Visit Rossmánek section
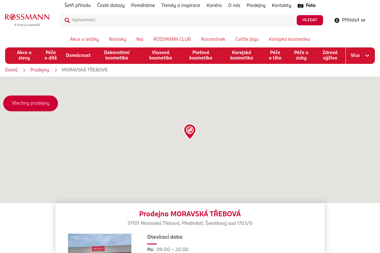Screen dimensions: 380x253 pos(213,39)
